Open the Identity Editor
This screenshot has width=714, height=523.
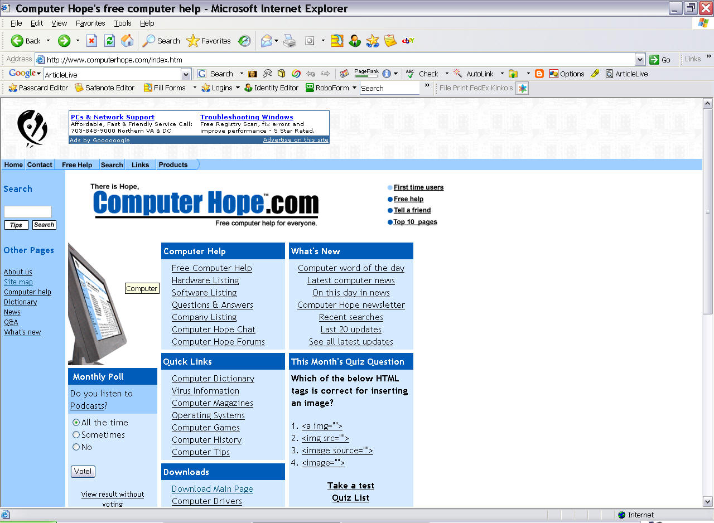[271, 88]
